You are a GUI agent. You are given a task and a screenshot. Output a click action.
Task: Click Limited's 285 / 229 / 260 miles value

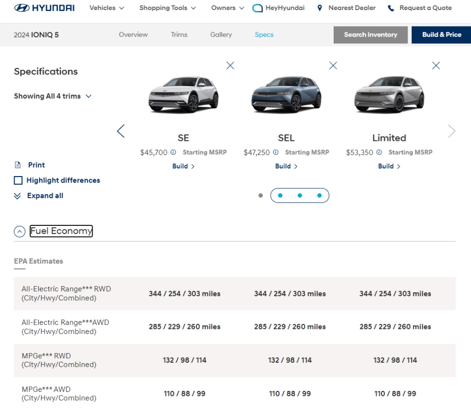click(x=395, y=326)
